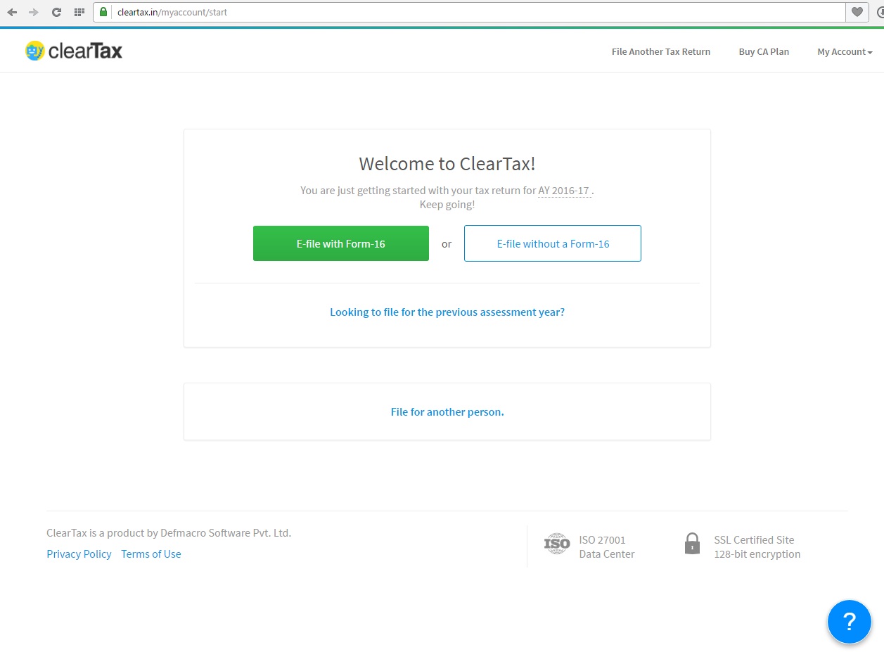The image size is (884, 652).
Task: Click the ClearTax logo
Action: (74, 51)
